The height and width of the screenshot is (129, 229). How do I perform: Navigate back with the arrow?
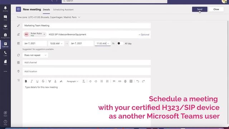pos(52,1)
